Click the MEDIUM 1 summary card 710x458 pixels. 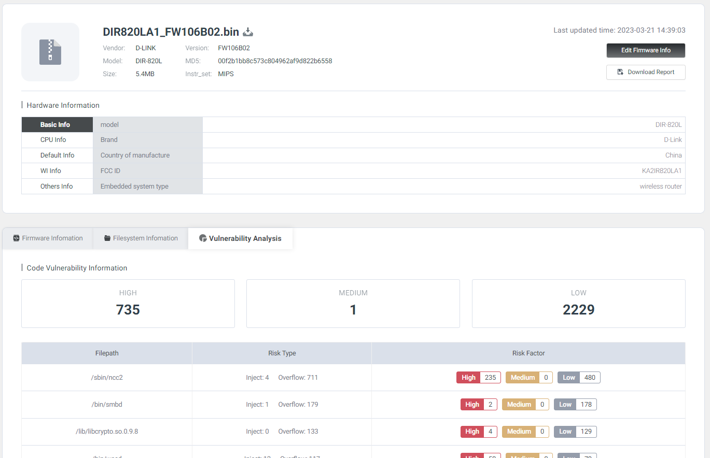[x=353, y=304]
